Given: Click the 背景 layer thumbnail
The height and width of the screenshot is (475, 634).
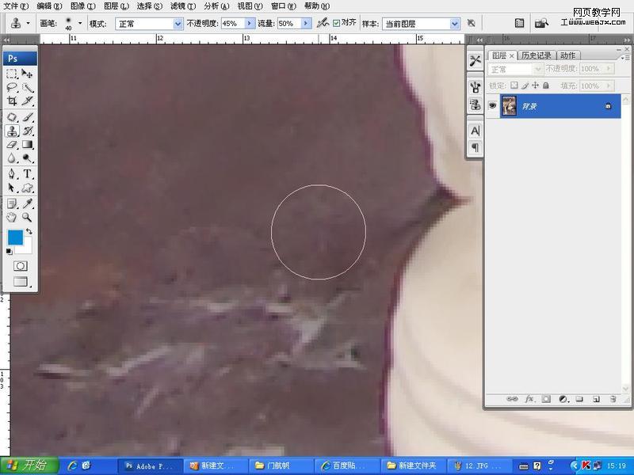Looking at the screenshot, I should coord(510,105).
